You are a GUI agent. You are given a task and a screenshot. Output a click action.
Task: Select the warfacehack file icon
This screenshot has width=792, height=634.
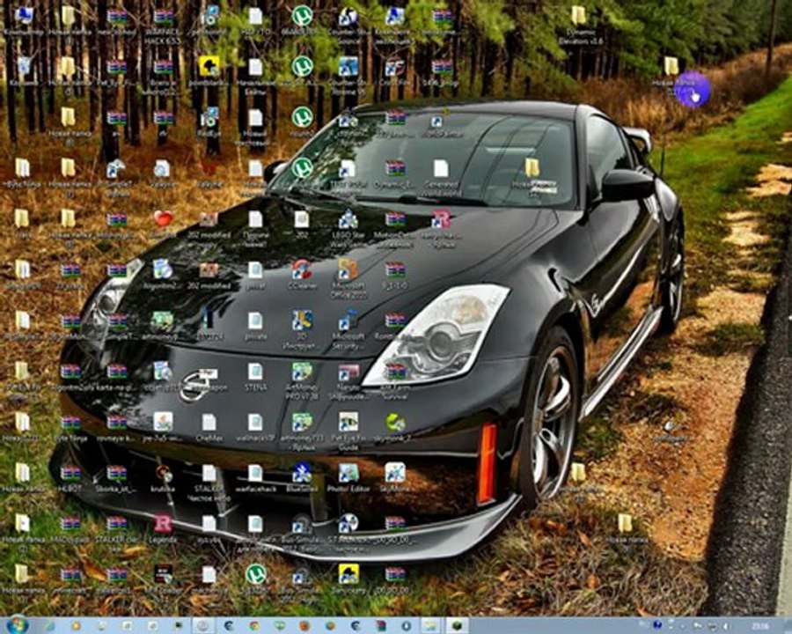pyautogui.click(x=255, y=473)
